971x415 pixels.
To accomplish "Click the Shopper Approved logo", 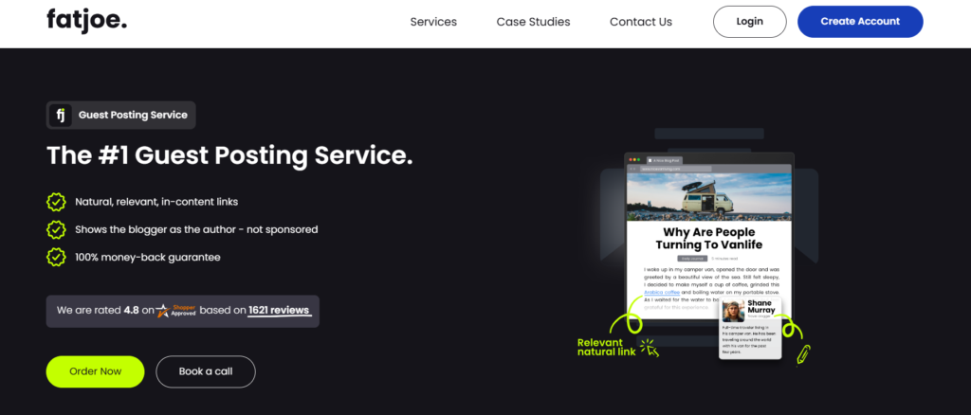I will (175, 311).
